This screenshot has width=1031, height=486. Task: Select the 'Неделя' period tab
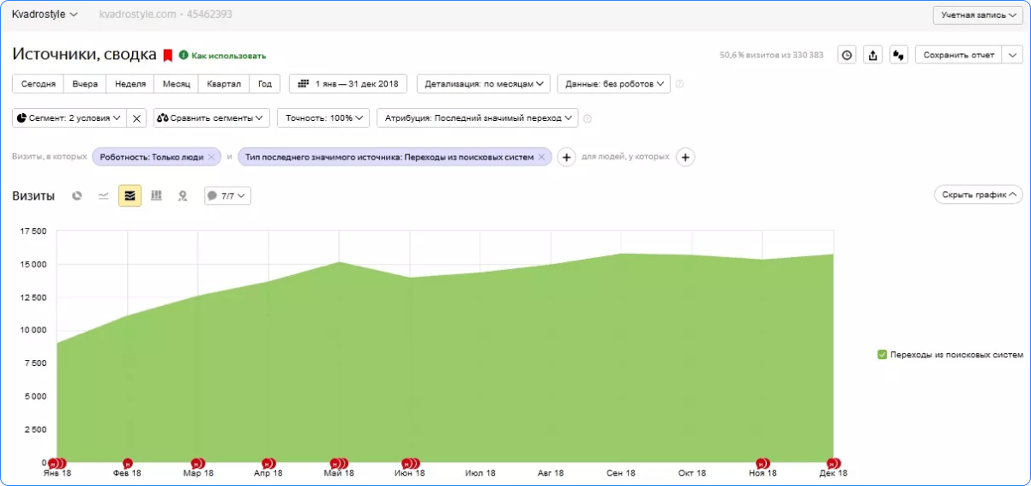pos(130,84)
